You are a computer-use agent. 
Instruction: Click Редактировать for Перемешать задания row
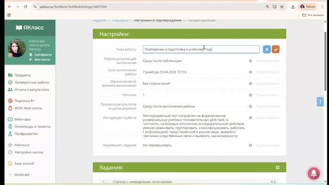268,145
